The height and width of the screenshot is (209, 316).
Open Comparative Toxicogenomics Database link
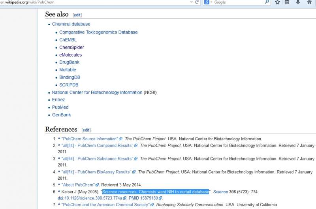pyautogui.click(x=98, y=32)
